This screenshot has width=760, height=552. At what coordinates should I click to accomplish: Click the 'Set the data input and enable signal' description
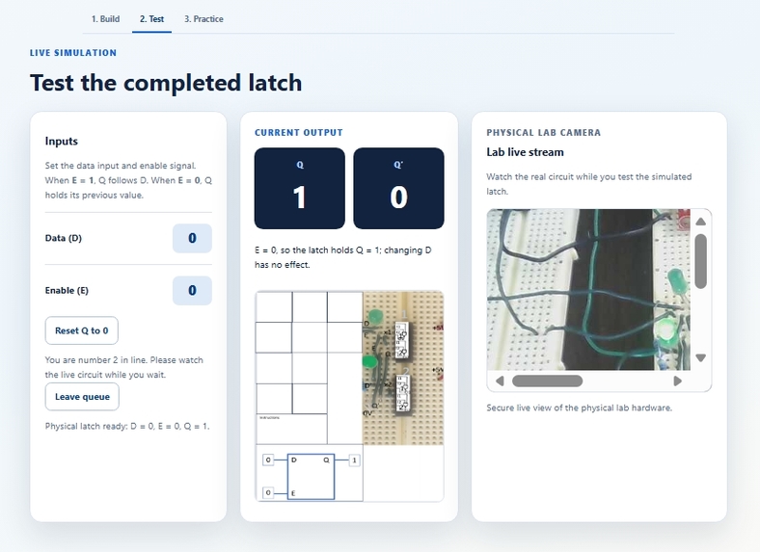(x=128, y=180)
